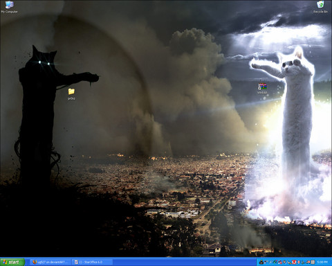Click the large red and white square tray icon

click(294, 262)
